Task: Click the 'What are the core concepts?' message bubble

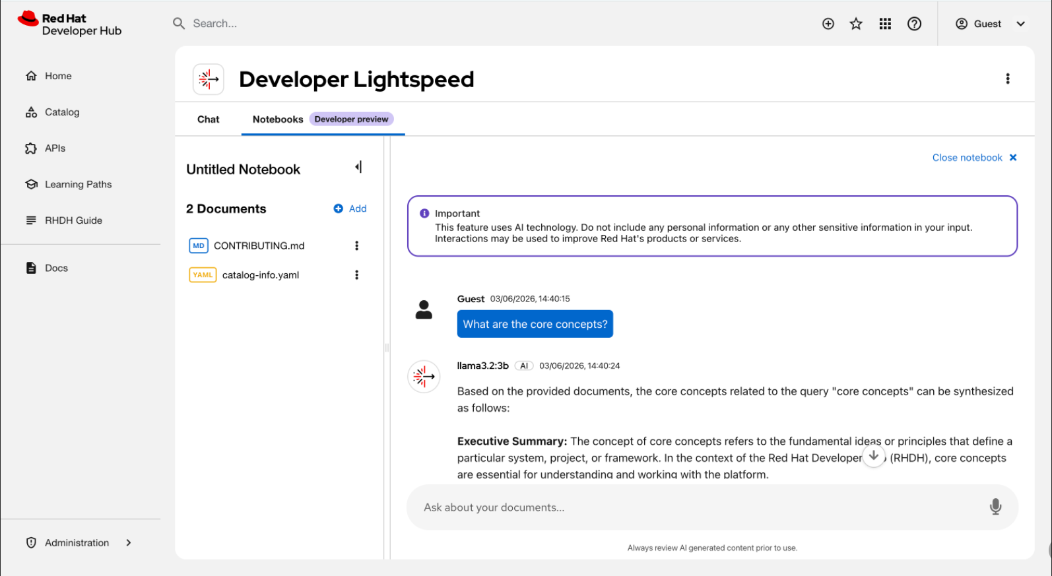Action: [535, 324]
